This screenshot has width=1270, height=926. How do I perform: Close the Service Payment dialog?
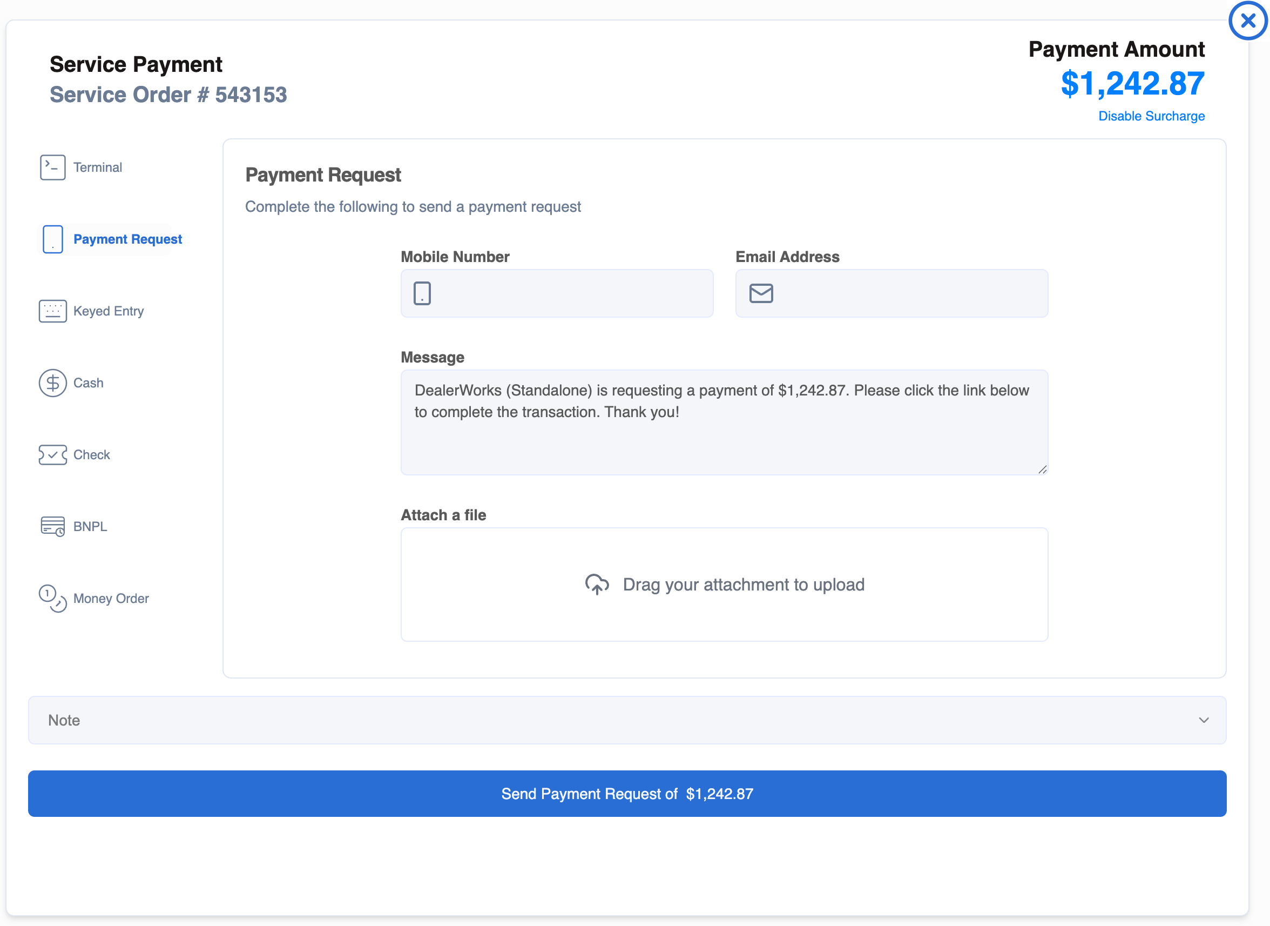coord(1248,21)
